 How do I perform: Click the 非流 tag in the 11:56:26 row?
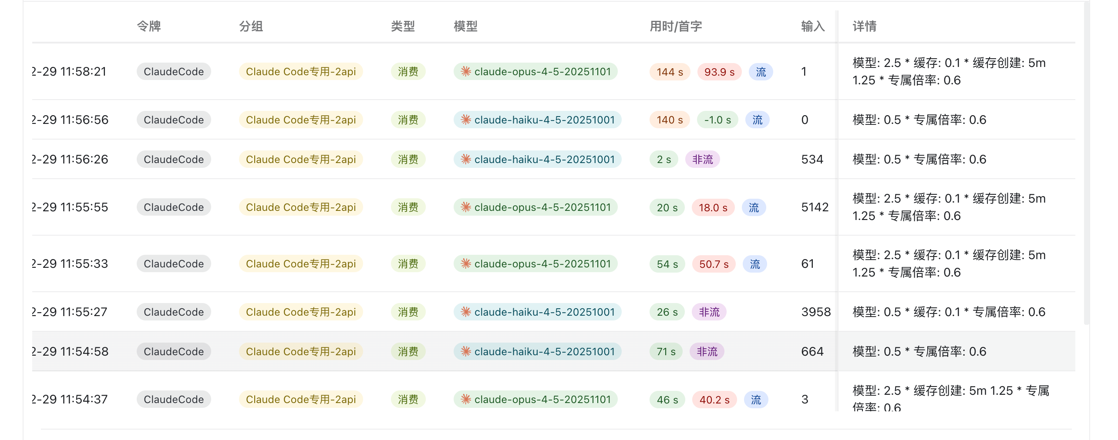click(702, 160)
